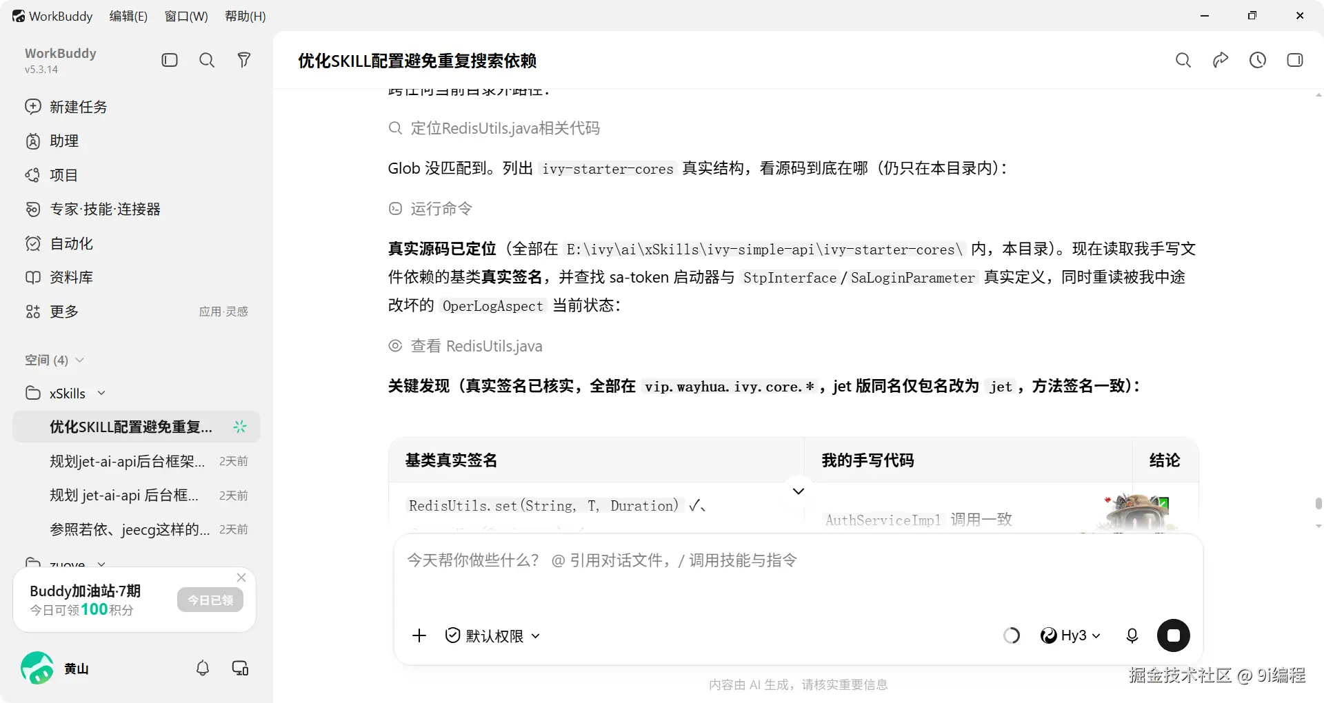Open task 参照若依、jeecg这样的...
The height and width of the screenshot is (703, 1324).
[x=137, y=529]
